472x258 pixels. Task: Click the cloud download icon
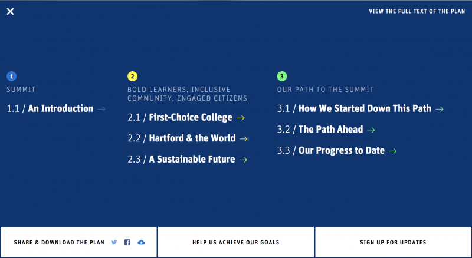pos(141,242)
